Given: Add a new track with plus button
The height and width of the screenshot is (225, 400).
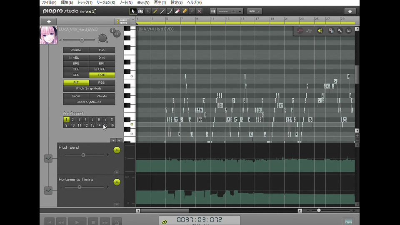Looking at the screenshot, I should point(49,22).
